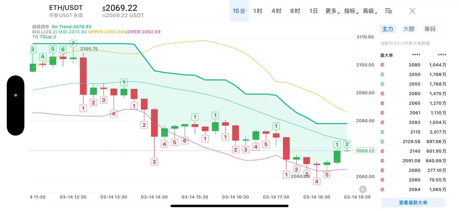Tap the 2105.75 high price label
The height and width of the screenshot is (211, 459).
tap(89, 49)
